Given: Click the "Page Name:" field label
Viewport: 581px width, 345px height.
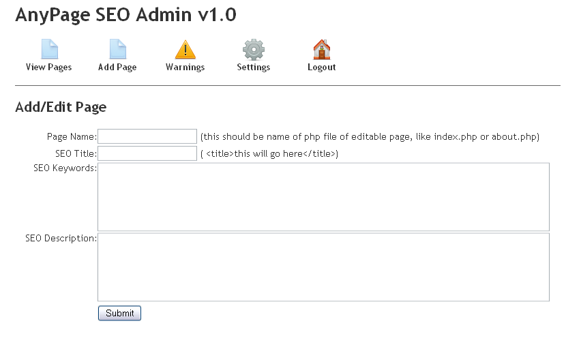Looking at the screenshot, I should (72, 137).
